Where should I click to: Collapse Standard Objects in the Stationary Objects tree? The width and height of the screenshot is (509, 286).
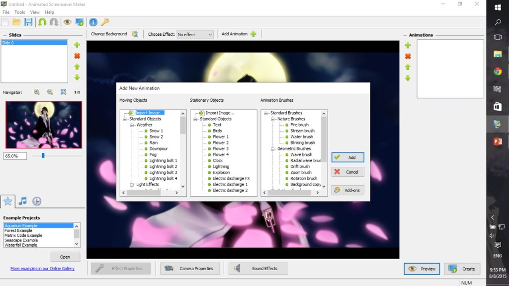tap(195, 119)
